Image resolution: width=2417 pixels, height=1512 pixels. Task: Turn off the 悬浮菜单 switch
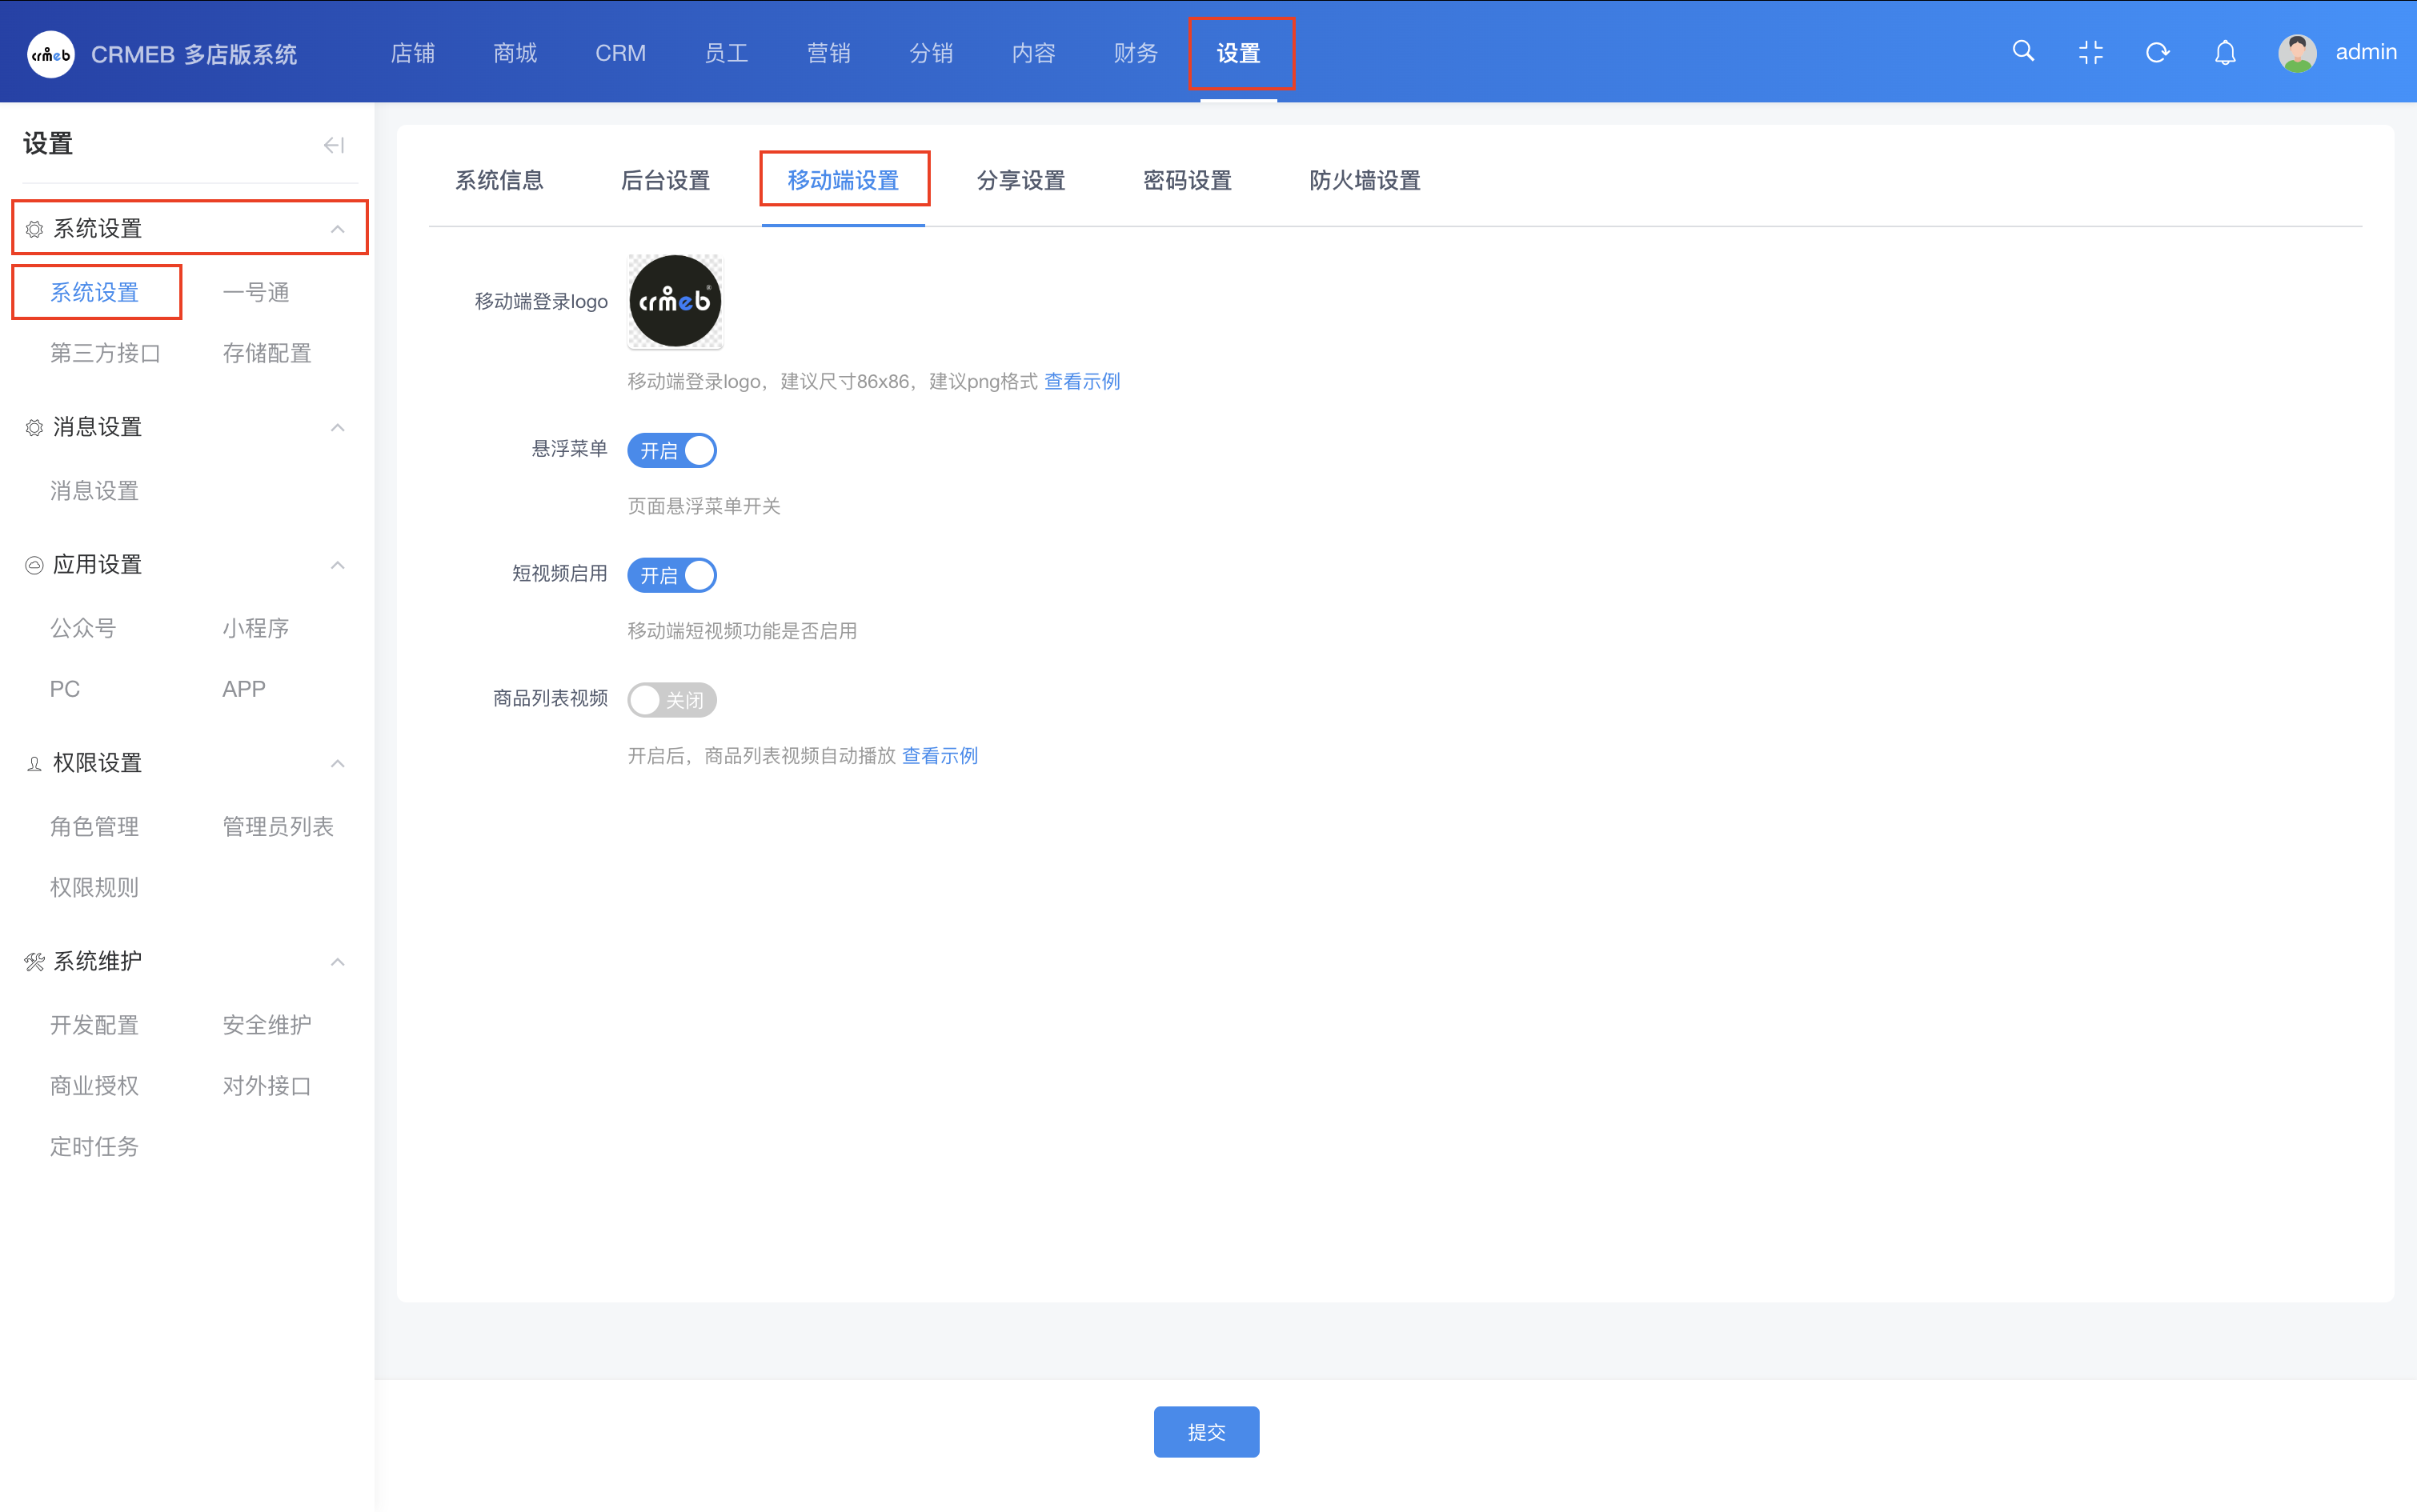pyautogui.click(x=672, y=451)
